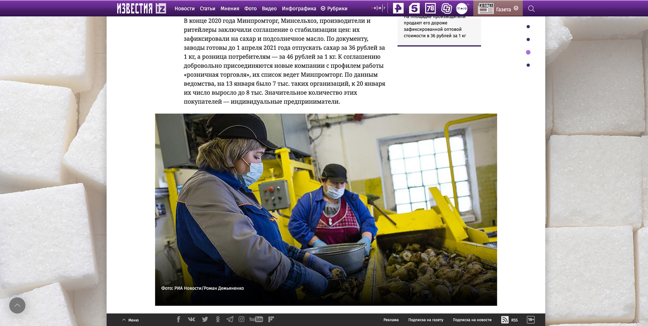Click the VK social icon

191,319
